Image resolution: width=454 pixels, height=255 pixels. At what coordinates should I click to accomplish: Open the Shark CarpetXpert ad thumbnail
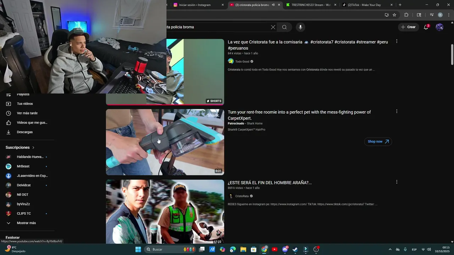pos(165,142)
